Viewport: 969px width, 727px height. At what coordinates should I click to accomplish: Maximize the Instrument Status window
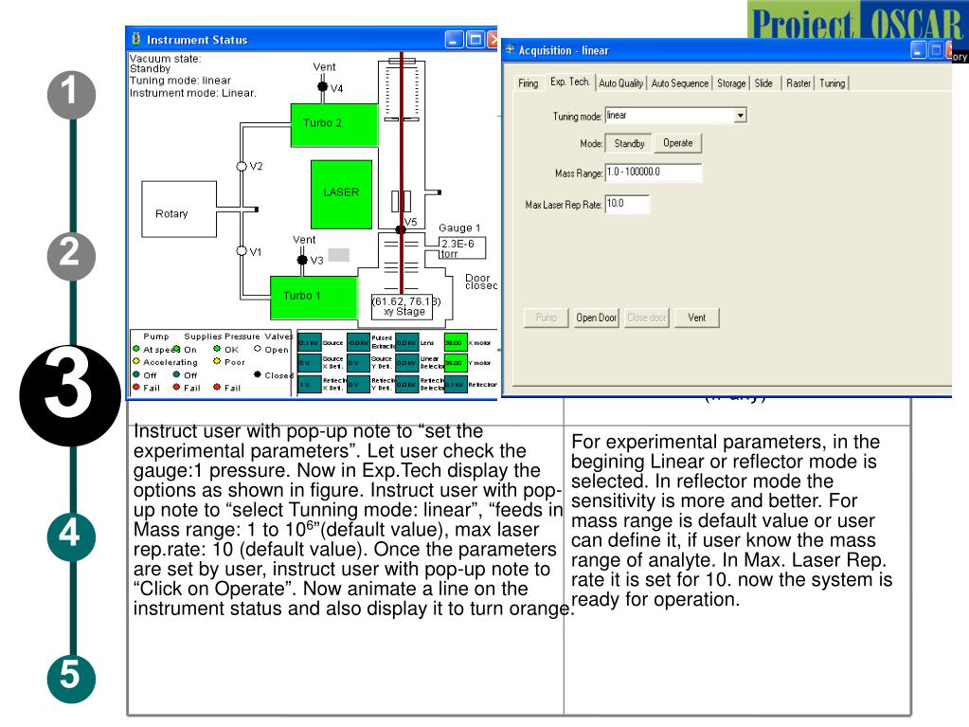tap(475, 40)
